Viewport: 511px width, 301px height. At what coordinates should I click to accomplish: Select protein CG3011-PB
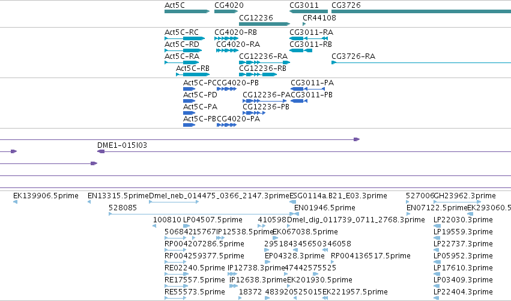click(299, 101)
